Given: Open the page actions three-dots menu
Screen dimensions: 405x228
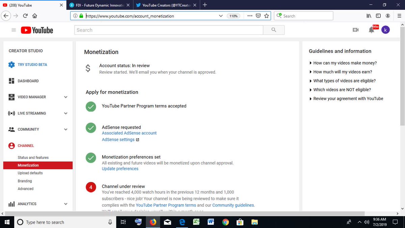Looking at the screenshot, I should click(x=250, y=16).
